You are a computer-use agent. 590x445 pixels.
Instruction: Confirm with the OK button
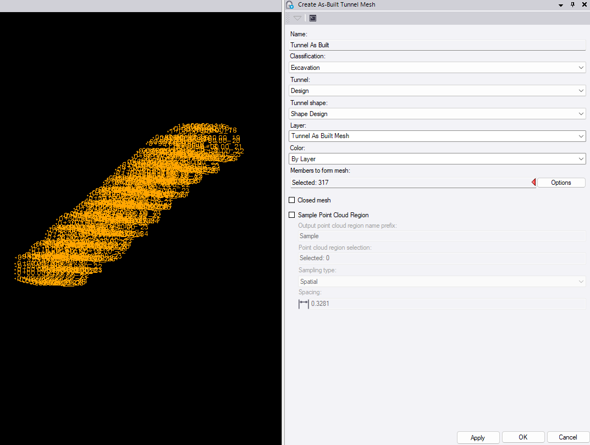tap(523, 437)
